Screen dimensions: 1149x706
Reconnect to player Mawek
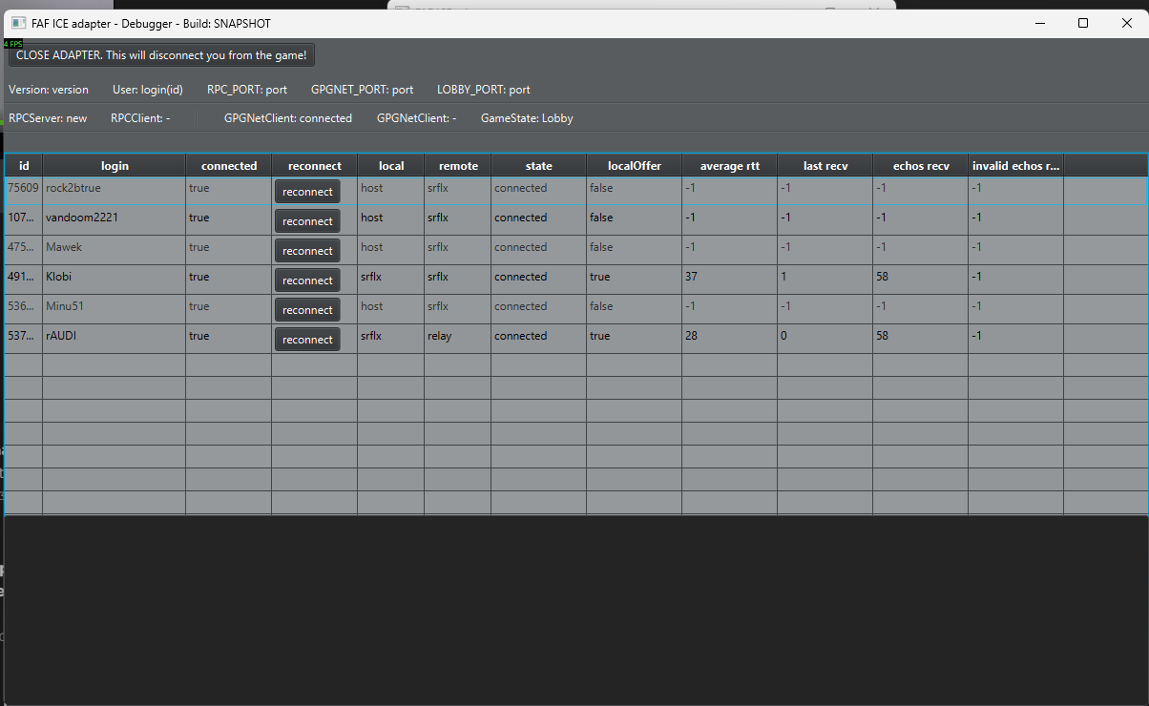pyautogui.click(x=307, y=251)
